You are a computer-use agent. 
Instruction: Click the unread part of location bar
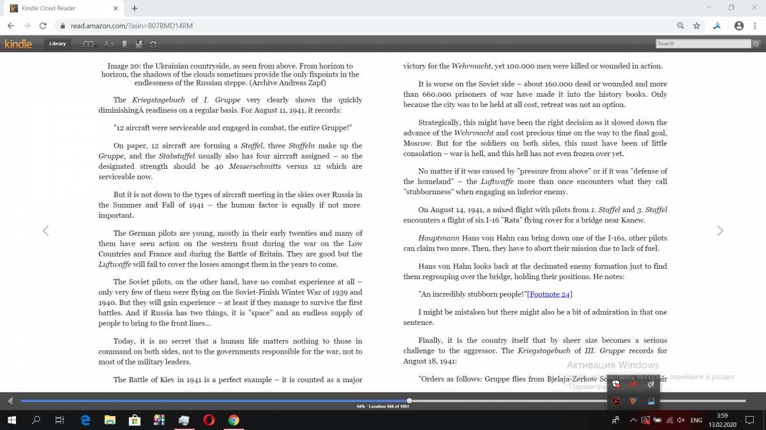(578, 401)
